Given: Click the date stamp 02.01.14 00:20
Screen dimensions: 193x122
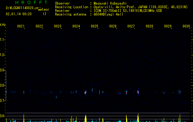Looking at the screenshot, I should 19,14.
